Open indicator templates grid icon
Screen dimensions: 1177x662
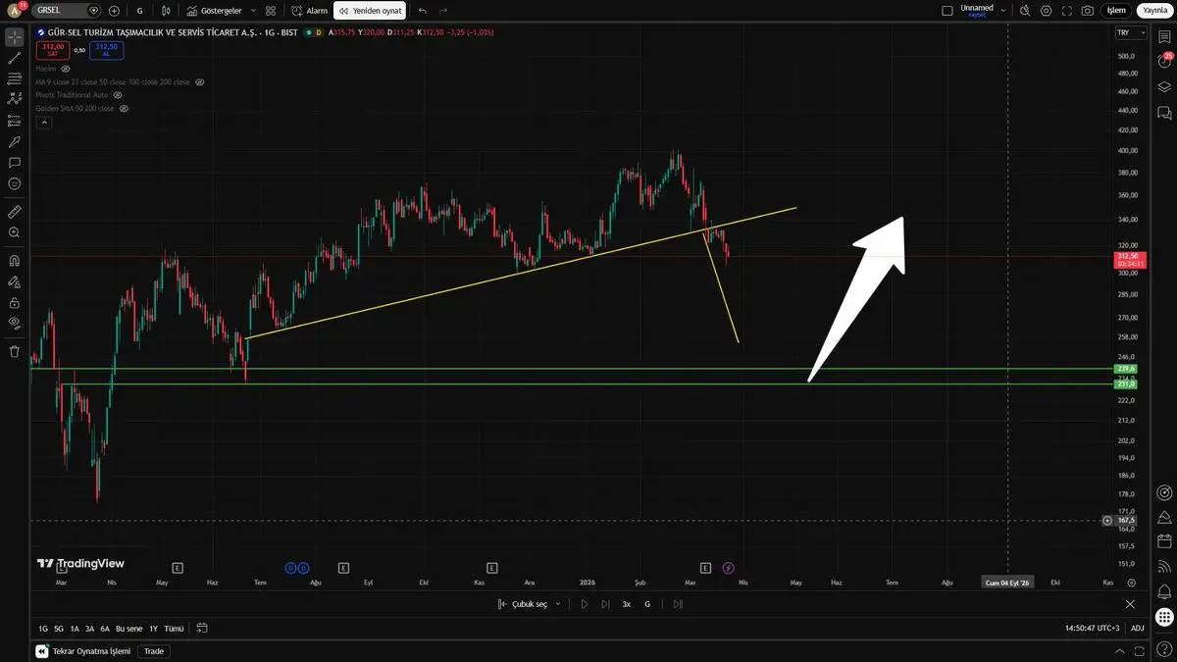pos(271,10)
